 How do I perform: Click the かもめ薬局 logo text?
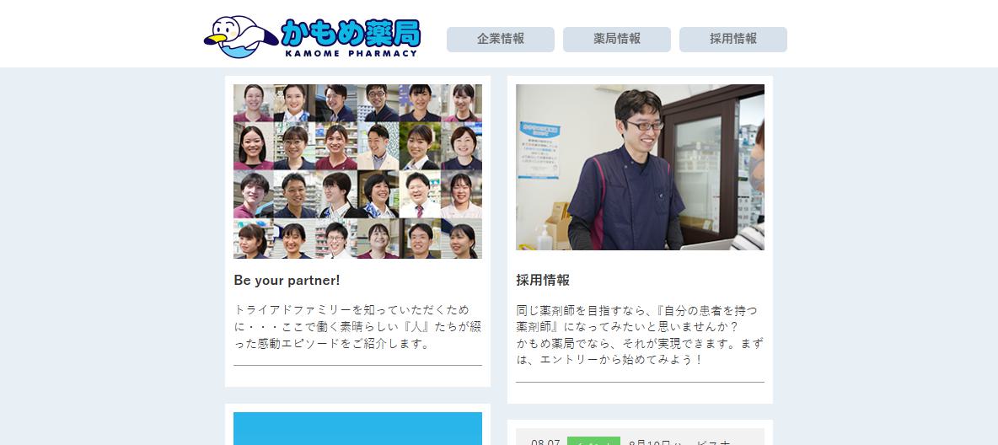point(351,32)
